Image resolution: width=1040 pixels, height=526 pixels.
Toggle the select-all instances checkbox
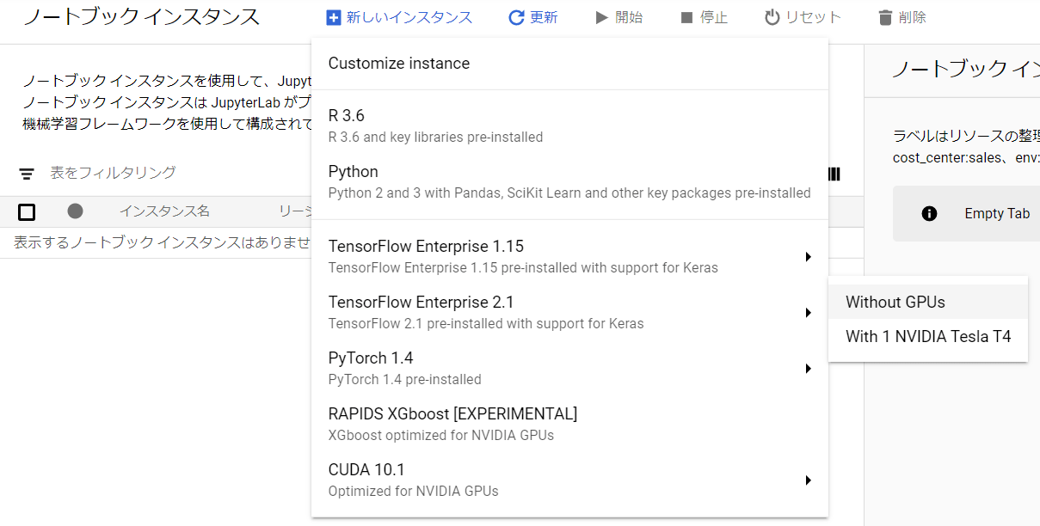[27, 211]
